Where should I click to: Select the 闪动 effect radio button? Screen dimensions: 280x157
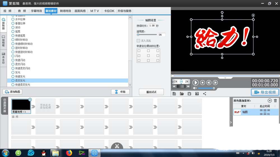13,56
